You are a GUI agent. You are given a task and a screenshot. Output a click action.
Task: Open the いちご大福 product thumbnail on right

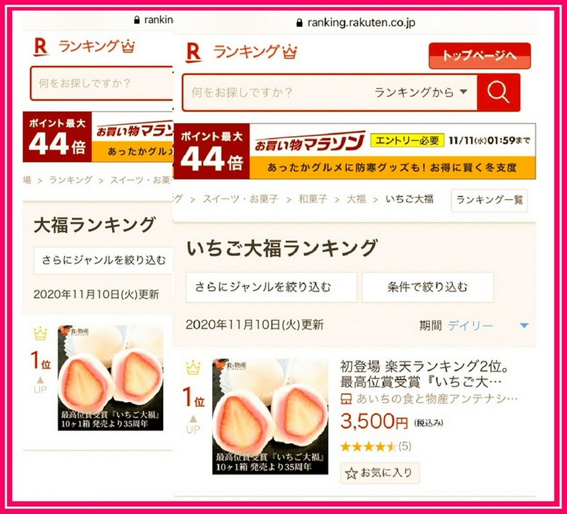click(x=270, y=416)
